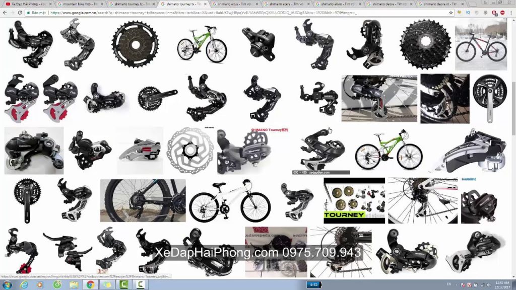The image size is (516, 290).
Task: Click the 0:53 recording timer on taskbar
Action: click(x=313, y=285)
